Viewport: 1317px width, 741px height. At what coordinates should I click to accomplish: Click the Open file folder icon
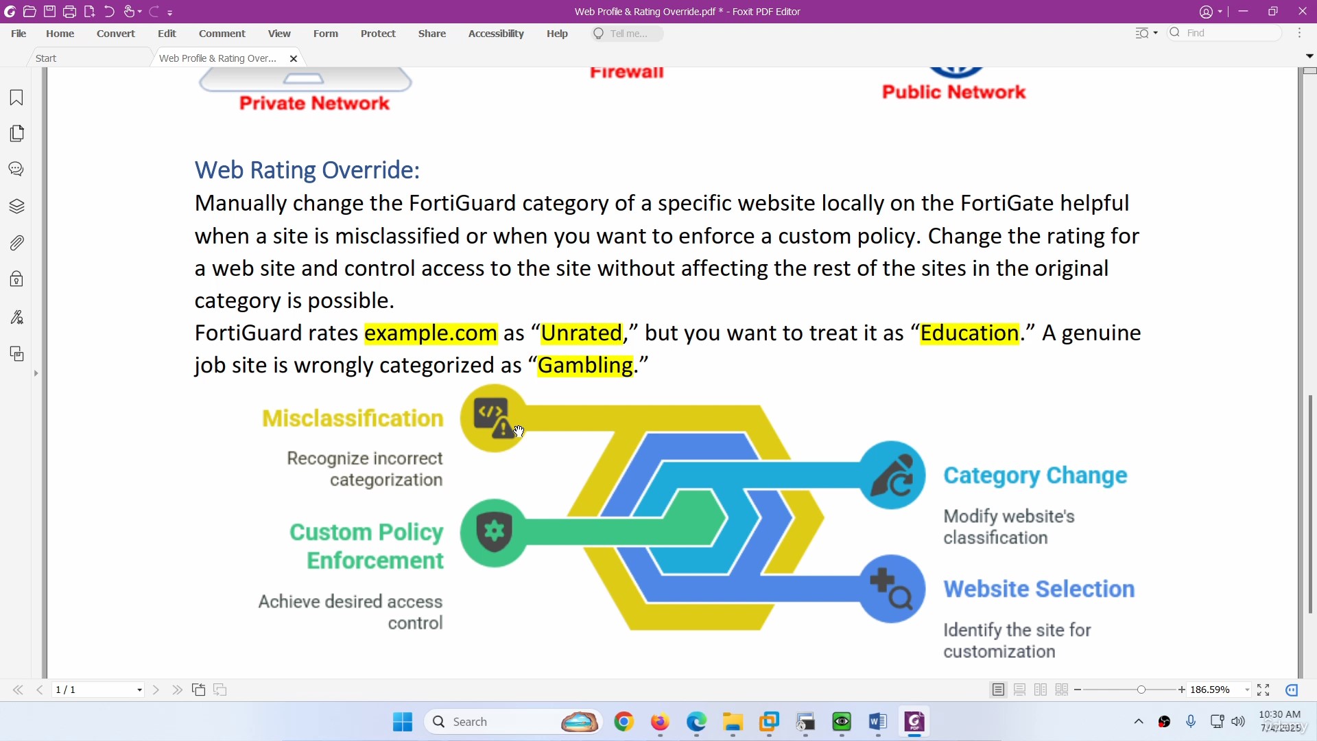click(29, 12)
